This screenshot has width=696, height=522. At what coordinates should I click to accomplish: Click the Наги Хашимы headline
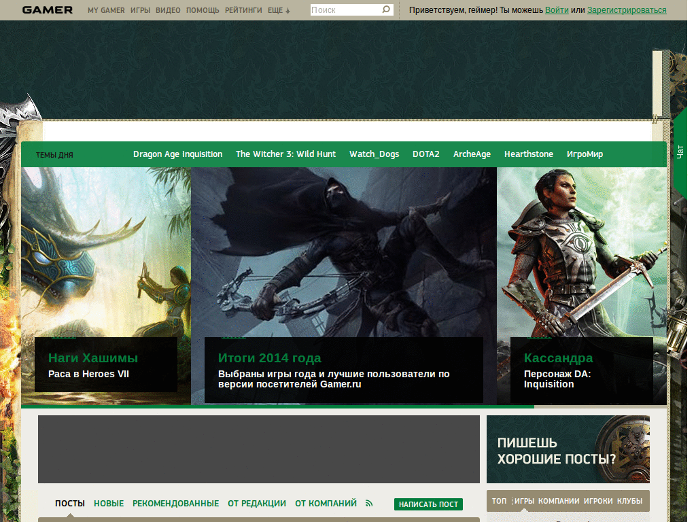point(92,358)
